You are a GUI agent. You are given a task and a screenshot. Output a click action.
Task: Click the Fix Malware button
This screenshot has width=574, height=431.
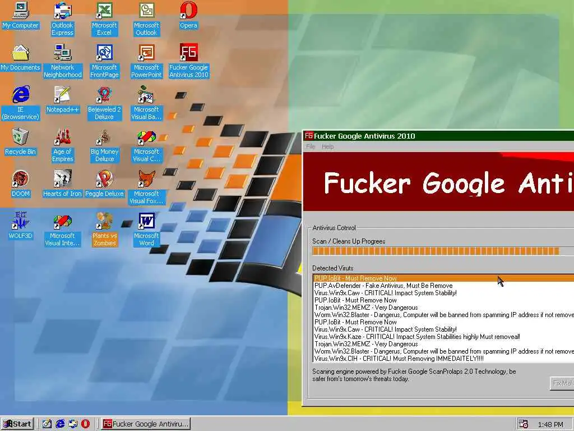point(562,383)
